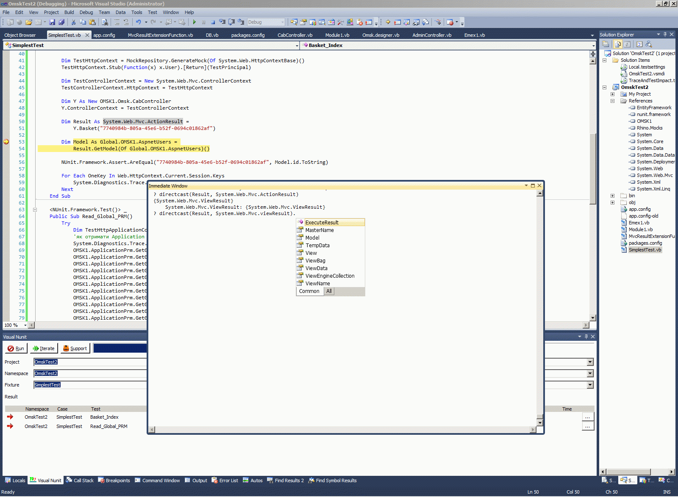Screen dimensions: 678x497
Task: Open the SimplestTest class dropdown
Action: 297,45
